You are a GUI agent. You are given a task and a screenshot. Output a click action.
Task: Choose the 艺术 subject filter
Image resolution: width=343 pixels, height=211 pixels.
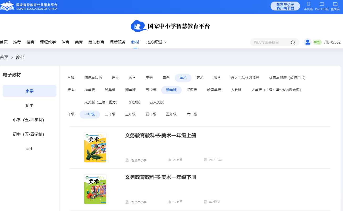pos(200,78)
